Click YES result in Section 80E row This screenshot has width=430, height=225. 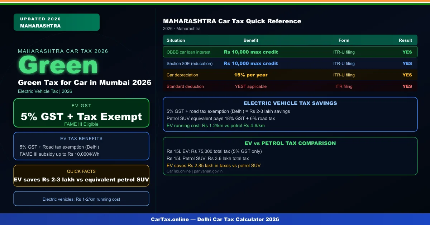(x=407, y=64)
